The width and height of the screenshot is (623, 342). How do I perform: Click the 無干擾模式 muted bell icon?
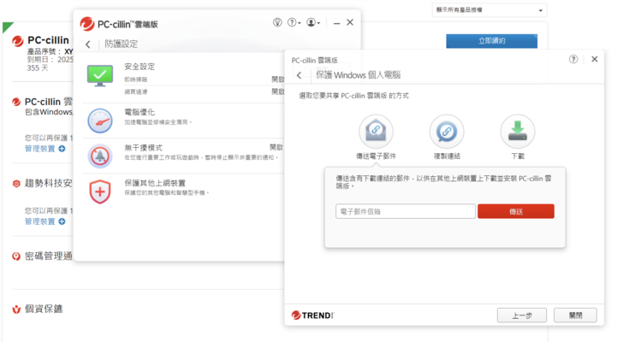tap(100, 156)
